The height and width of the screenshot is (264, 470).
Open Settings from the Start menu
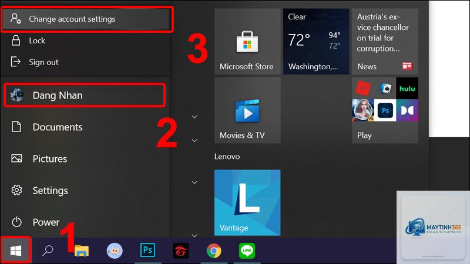[85, 190]
